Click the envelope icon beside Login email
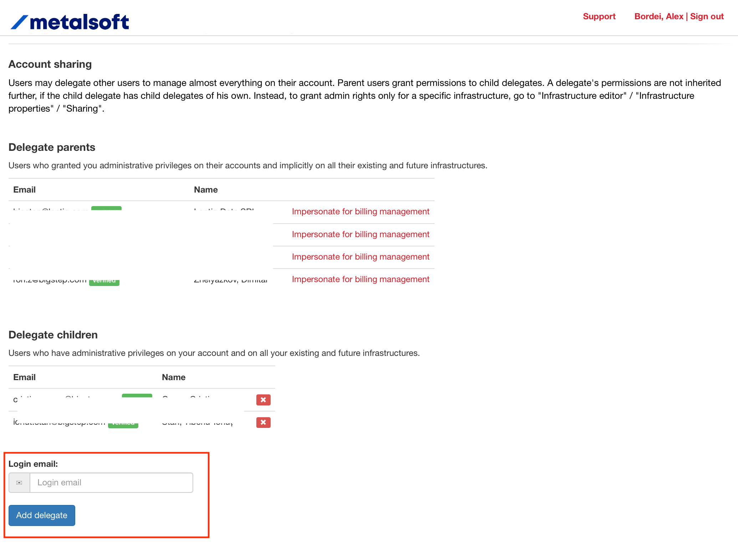This screenshot has width=738, height=557. (x=19, y=482)
